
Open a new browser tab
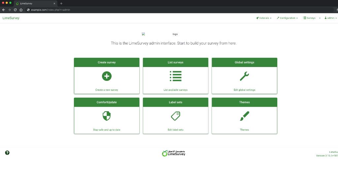61,3
